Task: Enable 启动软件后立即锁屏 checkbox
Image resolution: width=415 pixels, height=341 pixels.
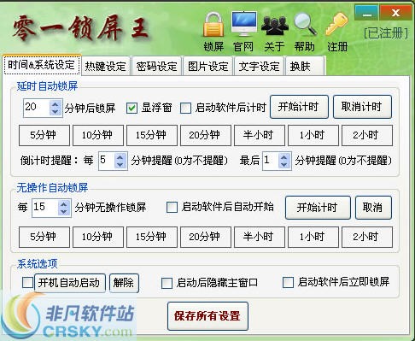Action: pyautogui.click(x=288, y=283)
